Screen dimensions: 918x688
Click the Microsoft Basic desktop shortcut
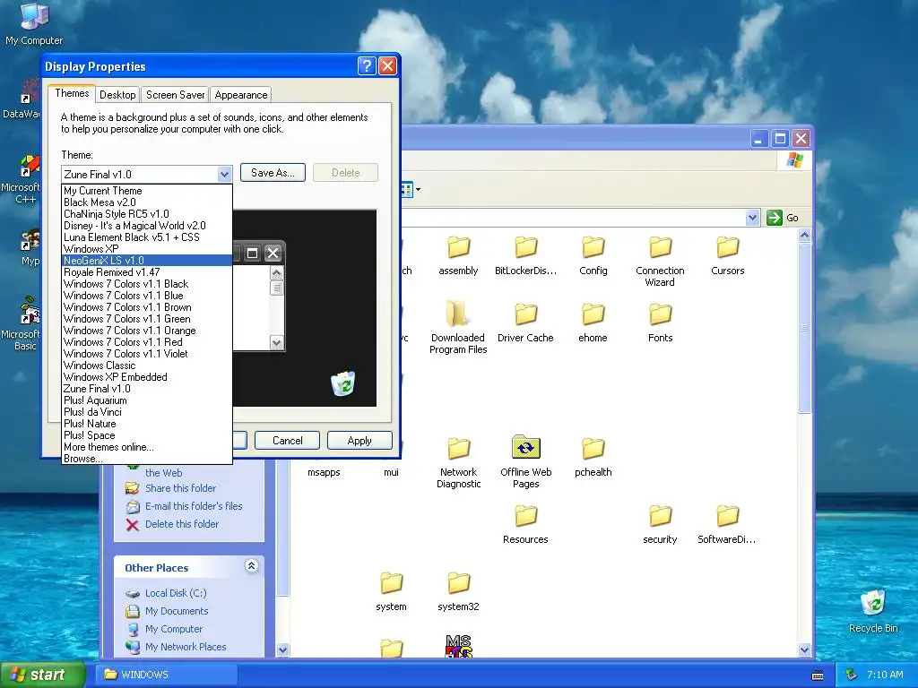click(x=23, y=324)
